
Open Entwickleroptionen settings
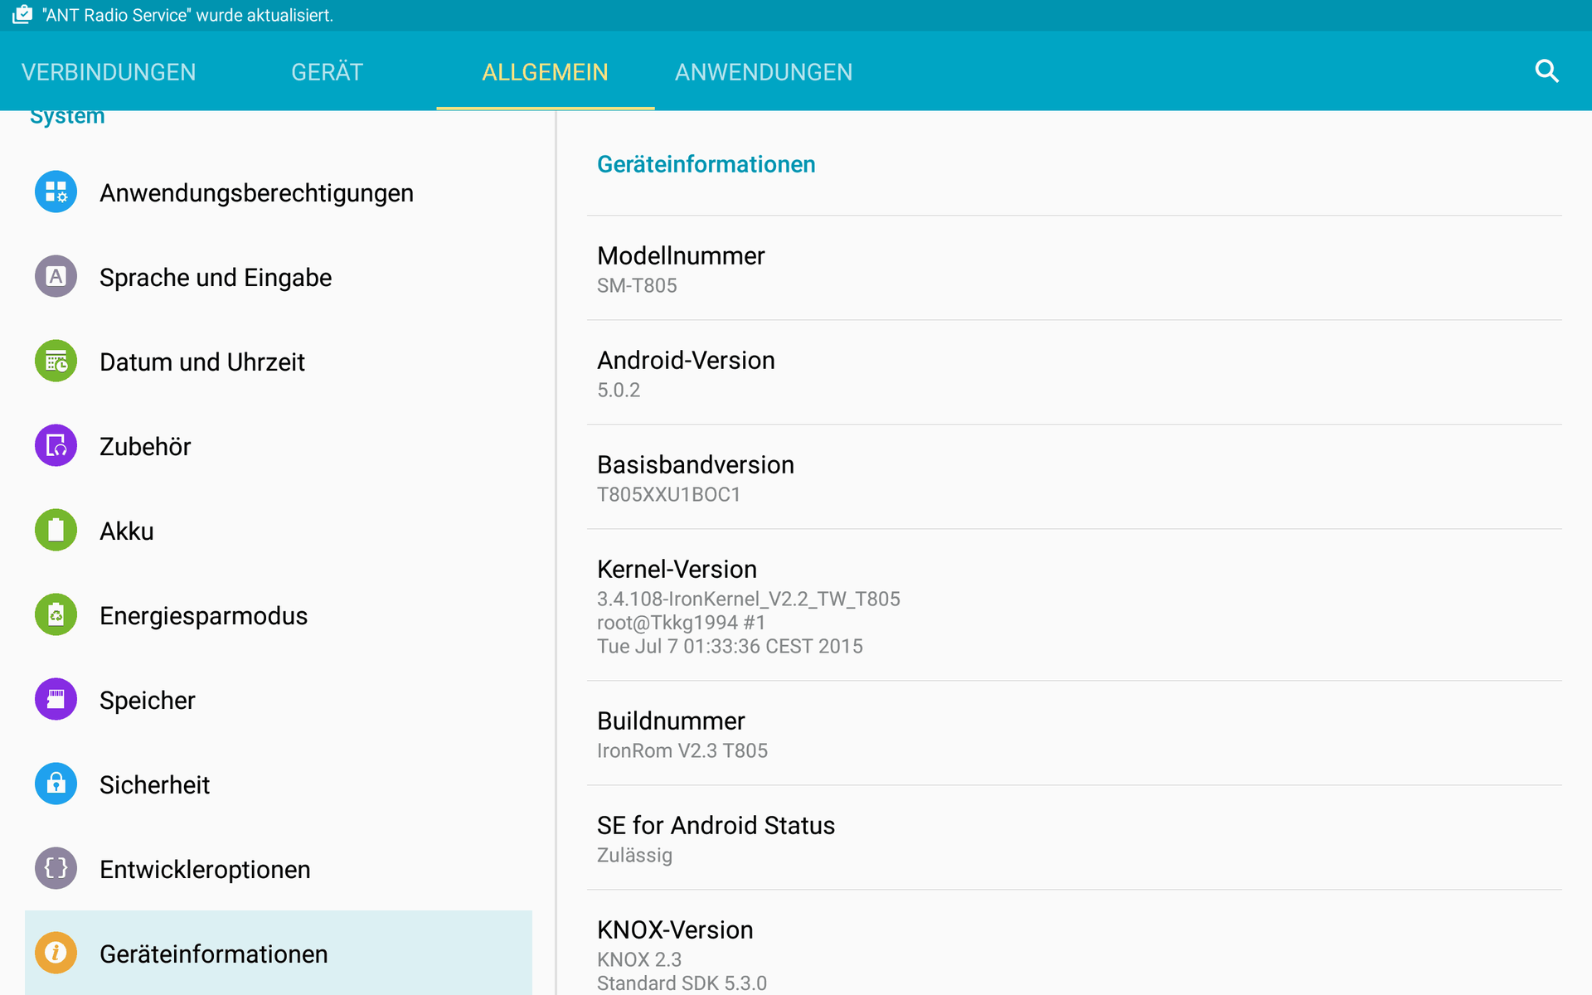[x=279, y=869]
